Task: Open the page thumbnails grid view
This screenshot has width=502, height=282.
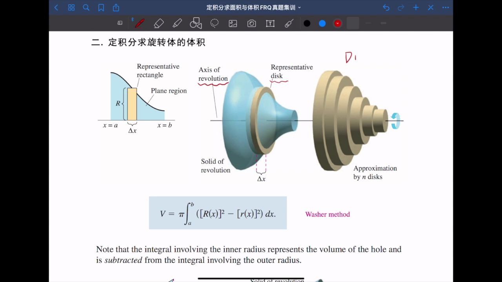Action: (71, 7)
